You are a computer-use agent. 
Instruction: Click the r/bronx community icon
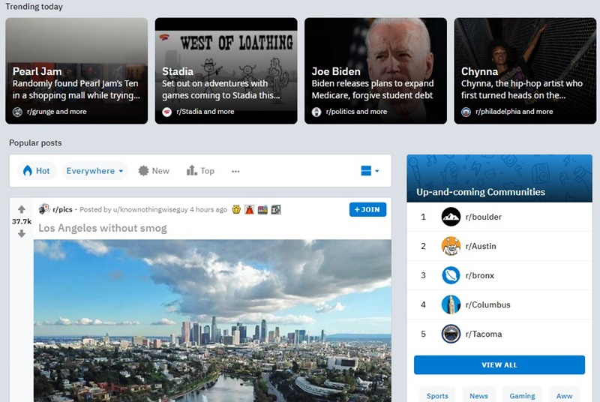coord(451,275)
